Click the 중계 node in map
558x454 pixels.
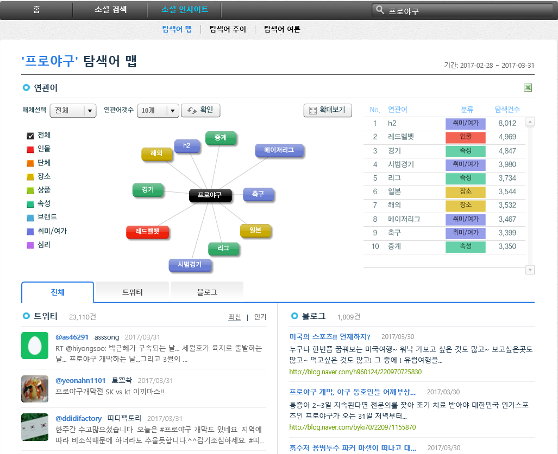pyautogui.click(x=221, y=137)
